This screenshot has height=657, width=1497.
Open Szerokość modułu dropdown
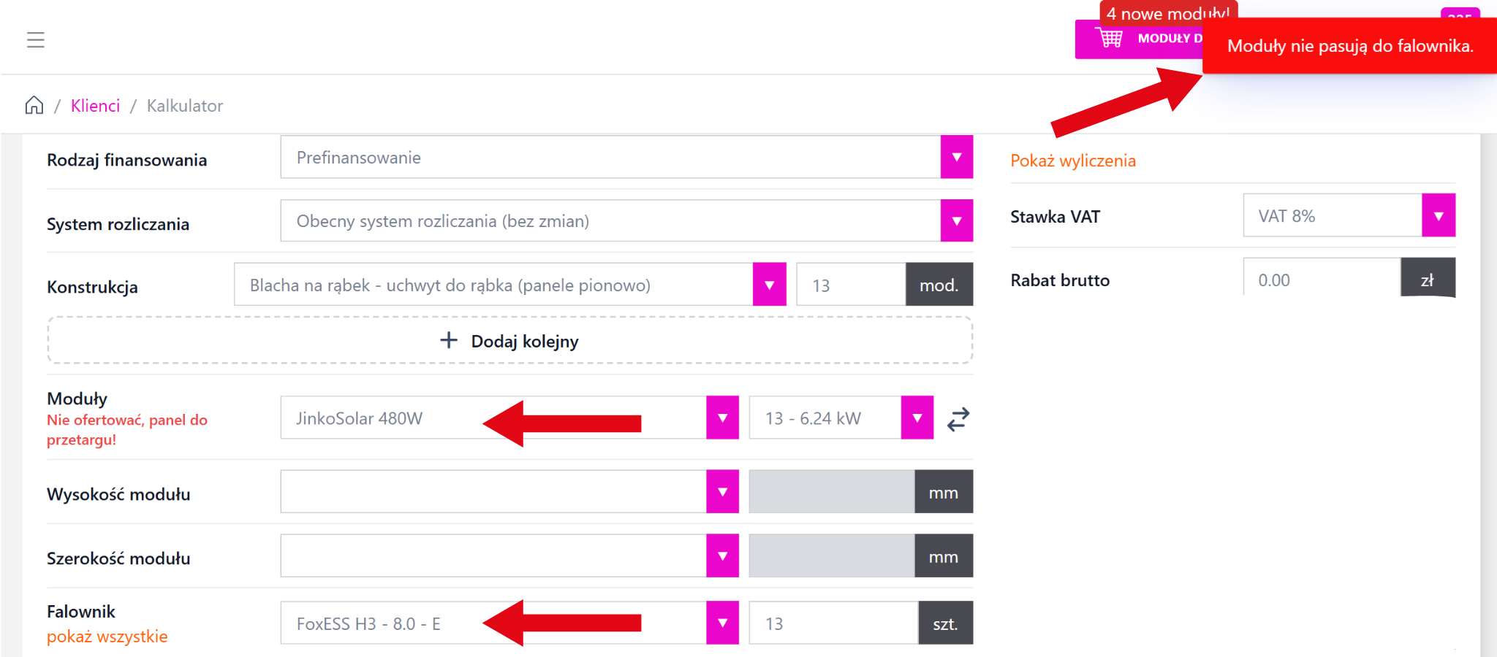pos(722,556)
